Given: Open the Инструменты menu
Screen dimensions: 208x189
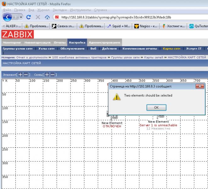Looking at the screenshot, I should [80, 10].
